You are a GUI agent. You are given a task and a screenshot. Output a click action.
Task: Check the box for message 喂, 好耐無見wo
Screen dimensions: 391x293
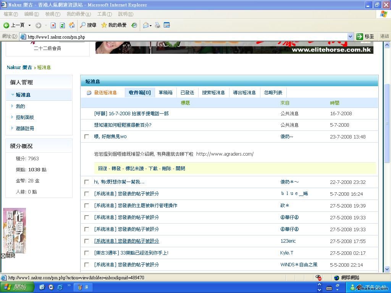87,137
